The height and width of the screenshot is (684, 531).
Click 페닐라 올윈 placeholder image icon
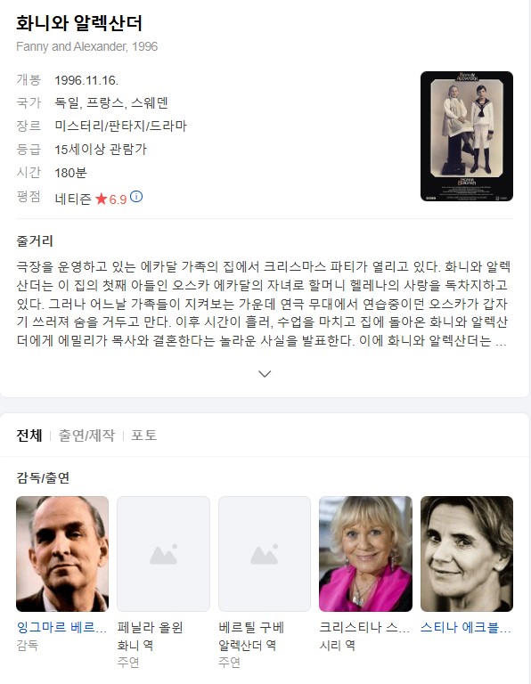pos(163,555)
